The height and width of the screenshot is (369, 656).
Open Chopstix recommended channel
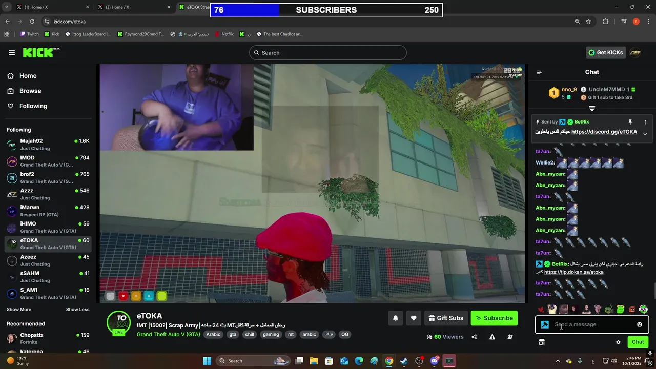[48, 338]
